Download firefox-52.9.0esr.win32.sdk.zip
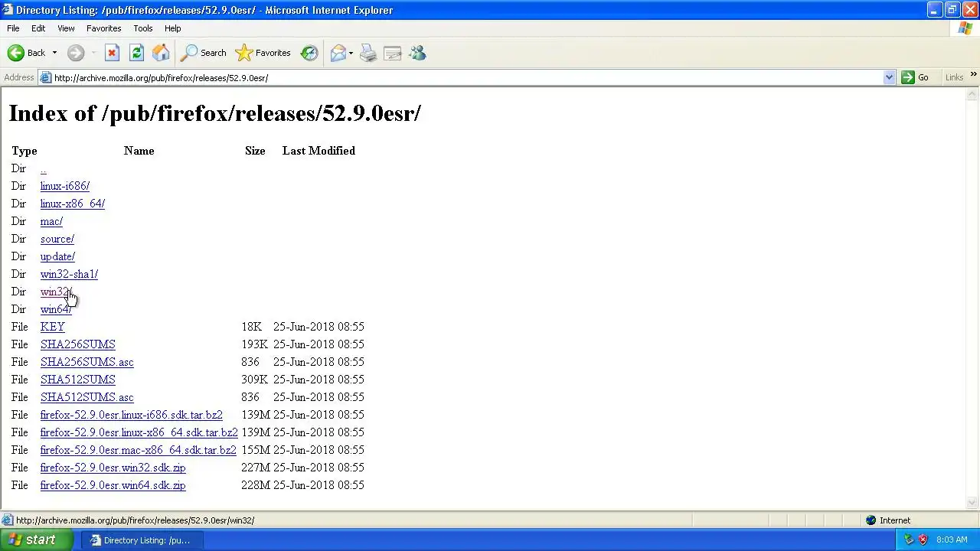The image size is (980, 551). [x=113, y=468]
